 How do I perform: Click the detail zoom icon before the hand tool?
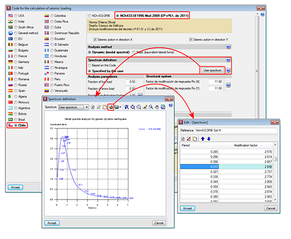151,107
